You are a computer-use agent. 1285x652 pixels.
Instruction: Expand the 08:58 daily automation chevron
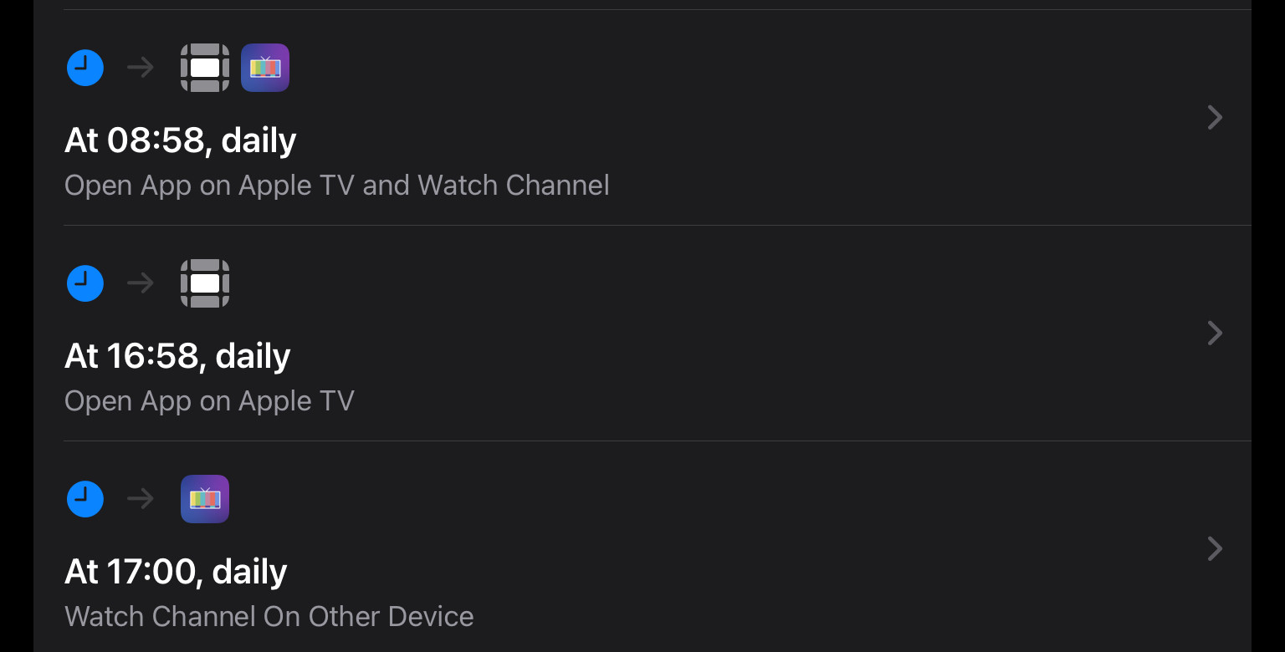pyautogui.click(x=1216, y=118)
